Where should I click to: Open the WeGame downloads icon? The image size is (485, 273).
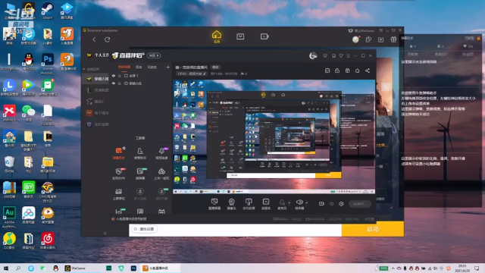click(380, 39)
